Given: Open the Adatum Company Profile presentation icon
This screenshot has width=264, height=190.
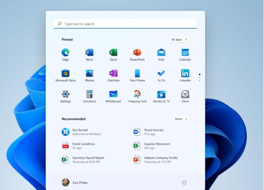Looking at the screenshot, I should tap(137, 159).
